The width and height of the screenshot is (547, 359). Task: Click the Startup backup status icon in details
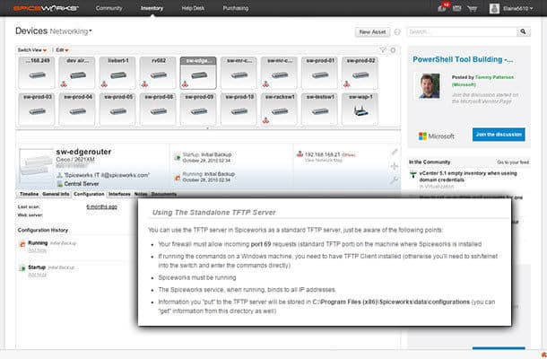click(178, 157)
